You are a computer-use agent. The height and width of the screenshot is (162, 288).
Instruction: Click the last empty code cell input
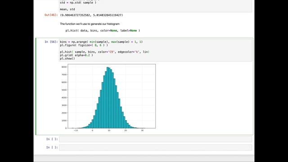click(155, 148)
